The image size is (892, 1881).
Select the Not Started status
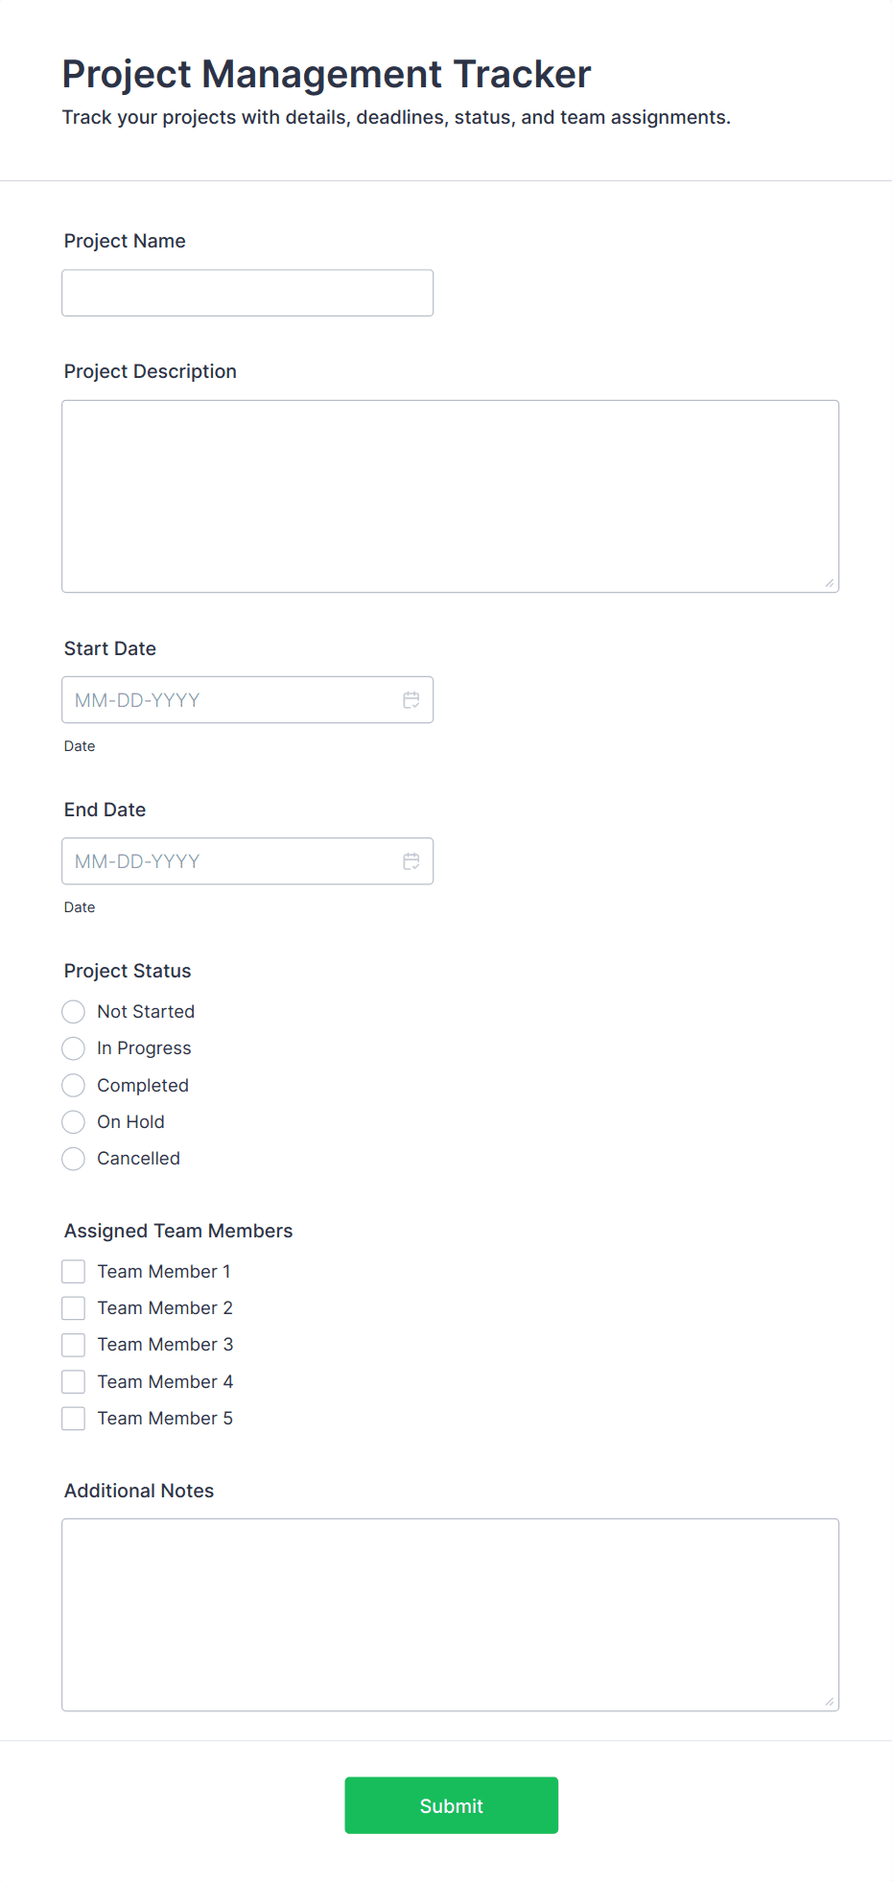point(74,1012)
